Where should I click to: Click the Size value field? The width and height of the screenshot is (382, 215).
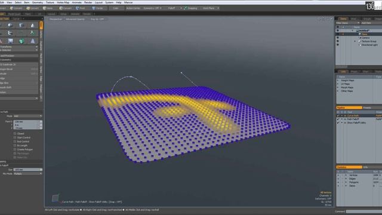click(28, 170)
